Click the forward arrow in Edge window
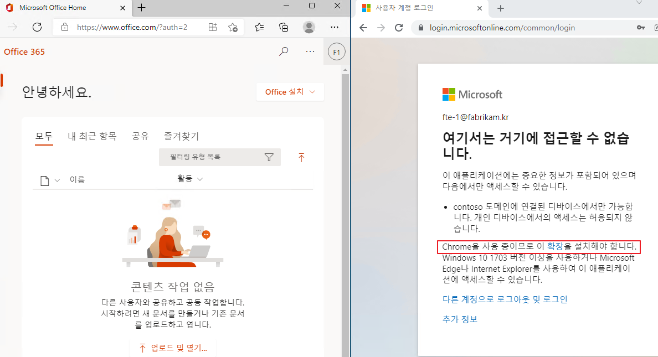 click(13, 27)
